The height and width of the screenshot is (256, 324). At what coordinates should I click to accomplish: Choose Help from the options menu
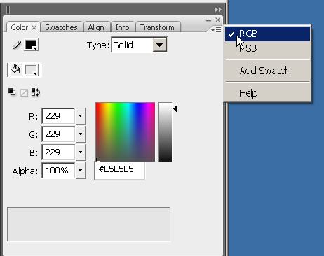click(x=267, y=93)
